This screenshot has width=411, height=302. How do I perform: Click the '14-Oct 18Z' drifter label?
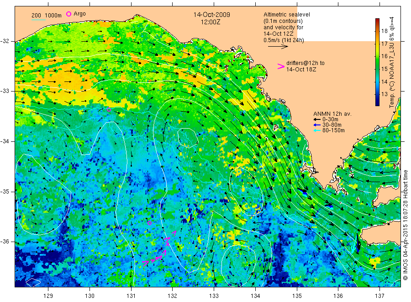pos(301,70)
